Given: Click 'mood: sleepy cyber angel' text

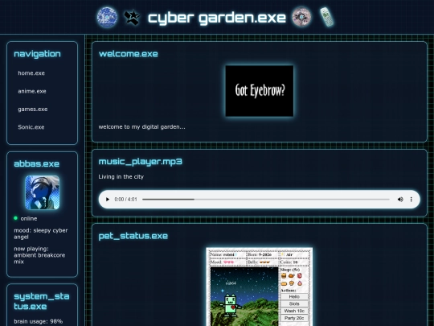Looking at the screenshot, I should pyautogui.click(x=41, y=233).
